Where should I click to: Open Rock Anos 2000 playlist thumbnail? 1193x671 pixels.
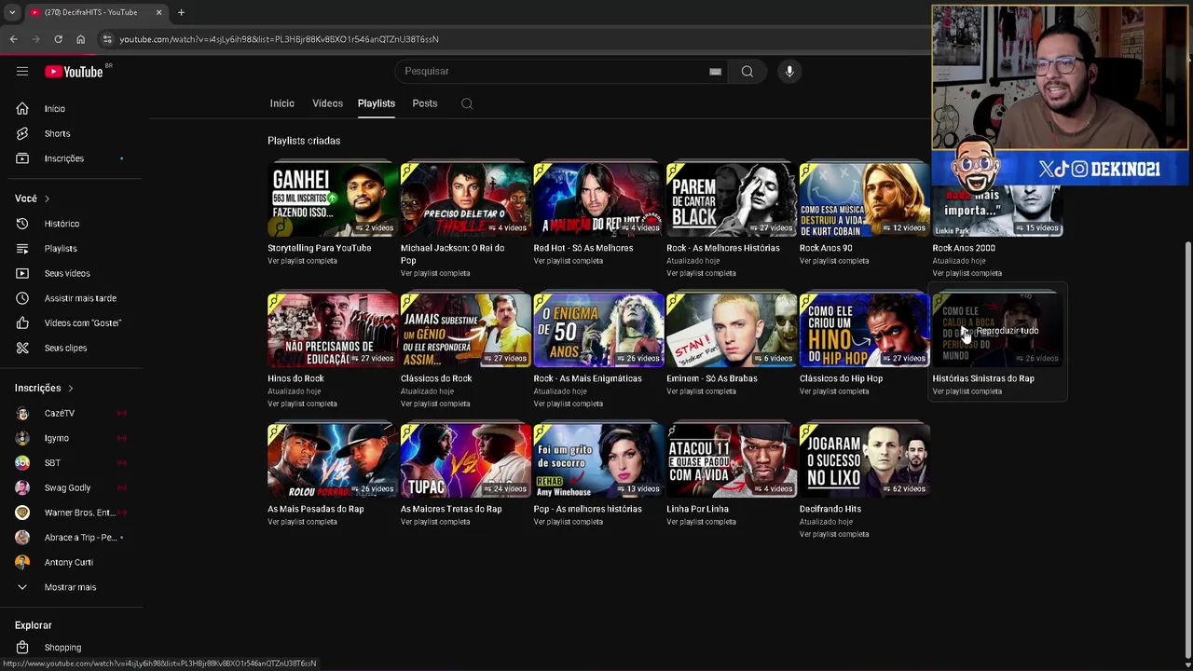pyautogui.click(x=997, y=210)
